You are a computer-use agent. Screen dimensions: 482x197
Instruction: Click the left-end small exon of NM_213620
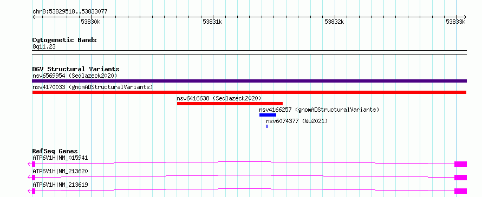tap(34, 178)
